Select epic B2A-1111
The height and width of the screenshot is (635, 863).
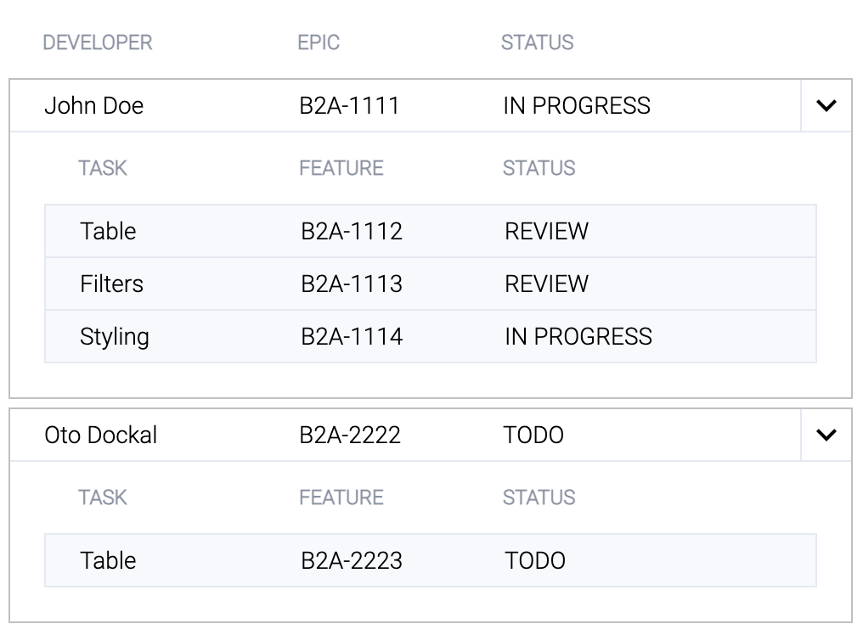(349, 105)
